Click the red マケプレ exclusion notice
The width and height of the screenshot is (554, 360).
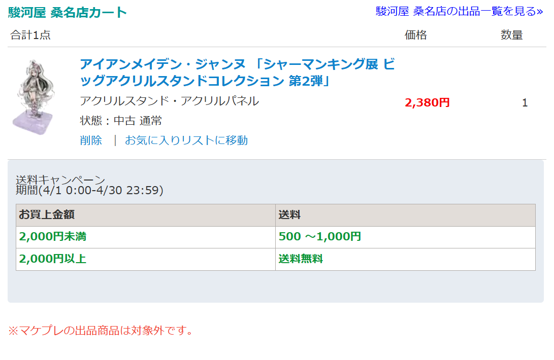pos(101,331)
